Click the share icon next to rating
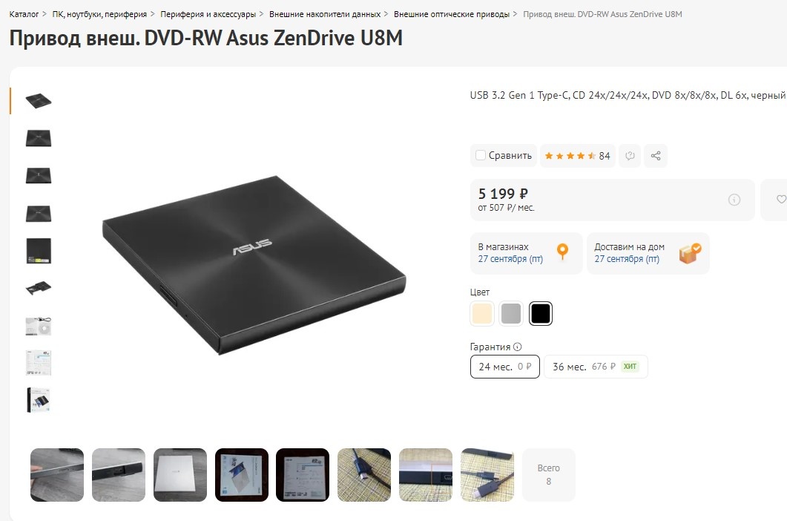 tap(656, 156)
